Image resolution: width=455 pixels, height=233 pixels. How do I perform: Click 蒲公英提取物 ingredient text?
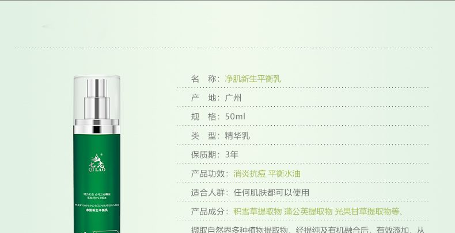(x=308, y=212)
